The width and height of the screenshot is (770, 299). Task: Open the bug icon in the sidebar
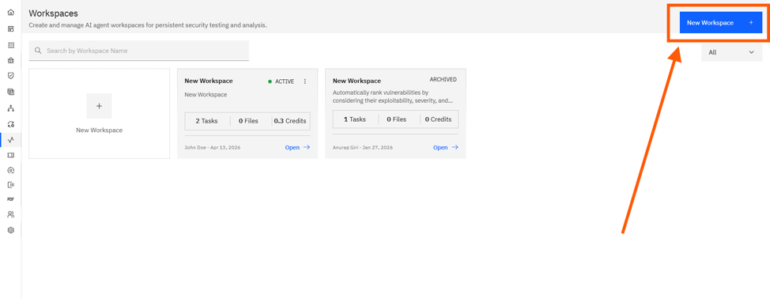(x=11, y=60)
